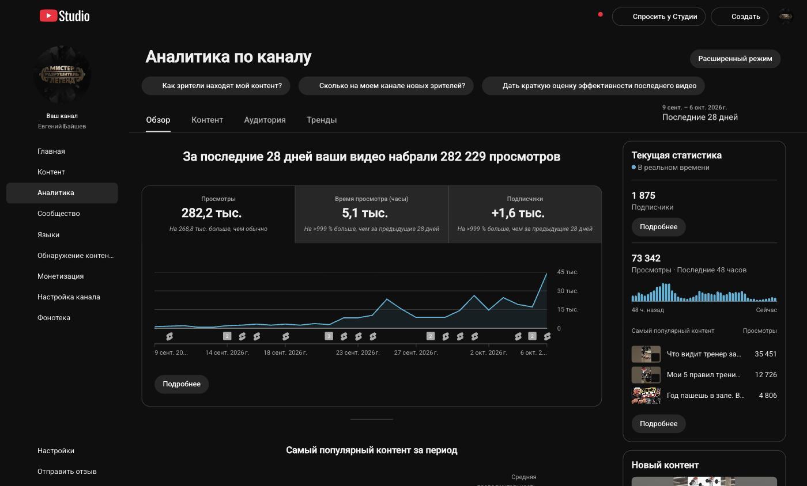This screenshot has width=807, height=486.
Task: Select the Подписчики metric card above the chart
Action: click(x=525, y=214)
